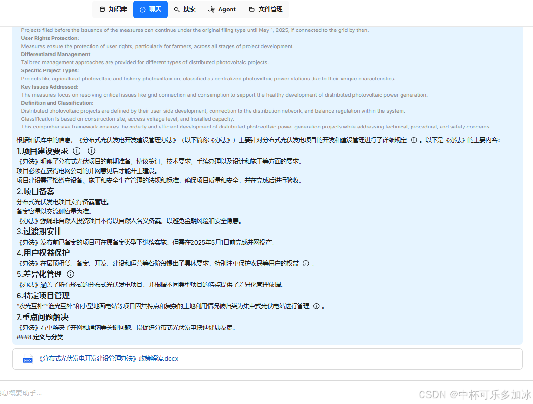This screenshot has height=404, width=533.
Task: Click heading 4.用户权益保护
Action: point(43,253)
